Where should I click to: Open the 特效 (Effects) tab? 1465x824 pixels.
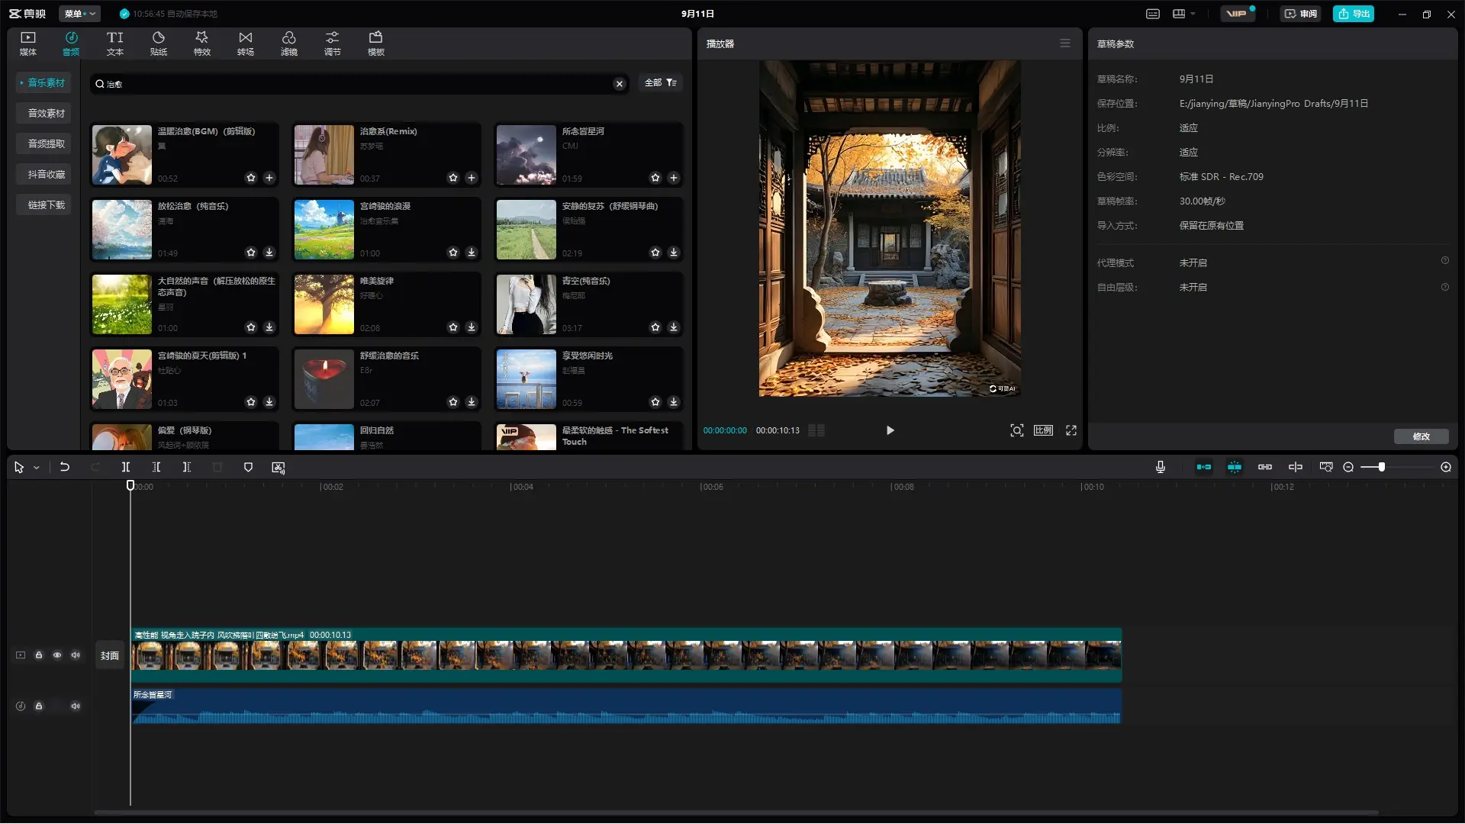(202, 43)
